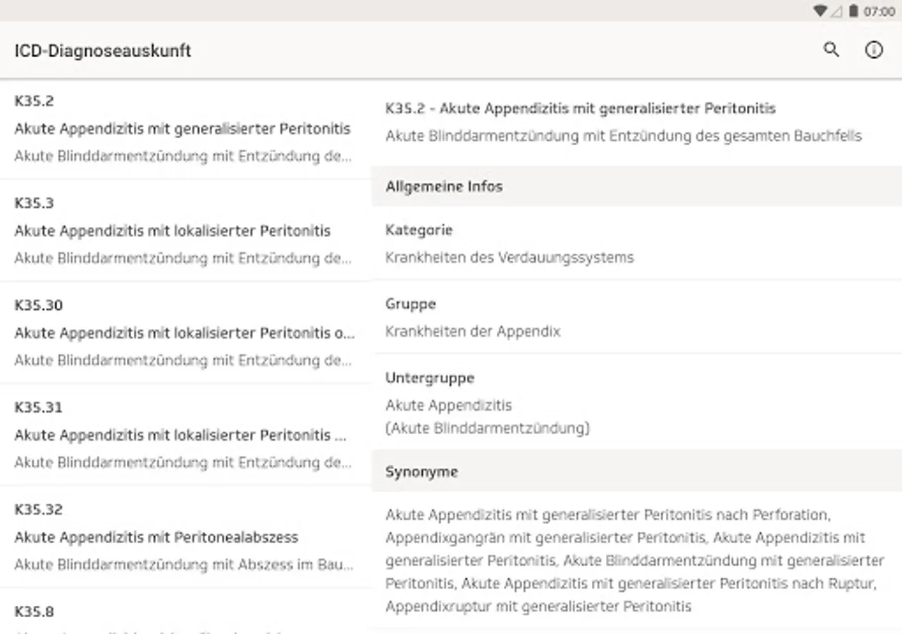
Task: Open K35.32 Akute Appendizitis mit Peritonealabszess
Action: coord(183,537)
